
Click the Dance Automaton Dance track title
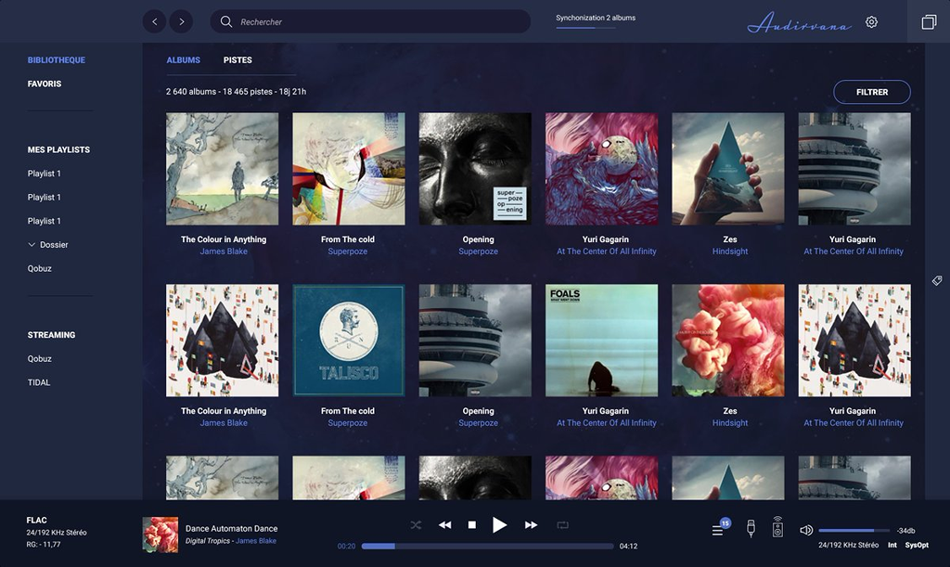(231, 528)
